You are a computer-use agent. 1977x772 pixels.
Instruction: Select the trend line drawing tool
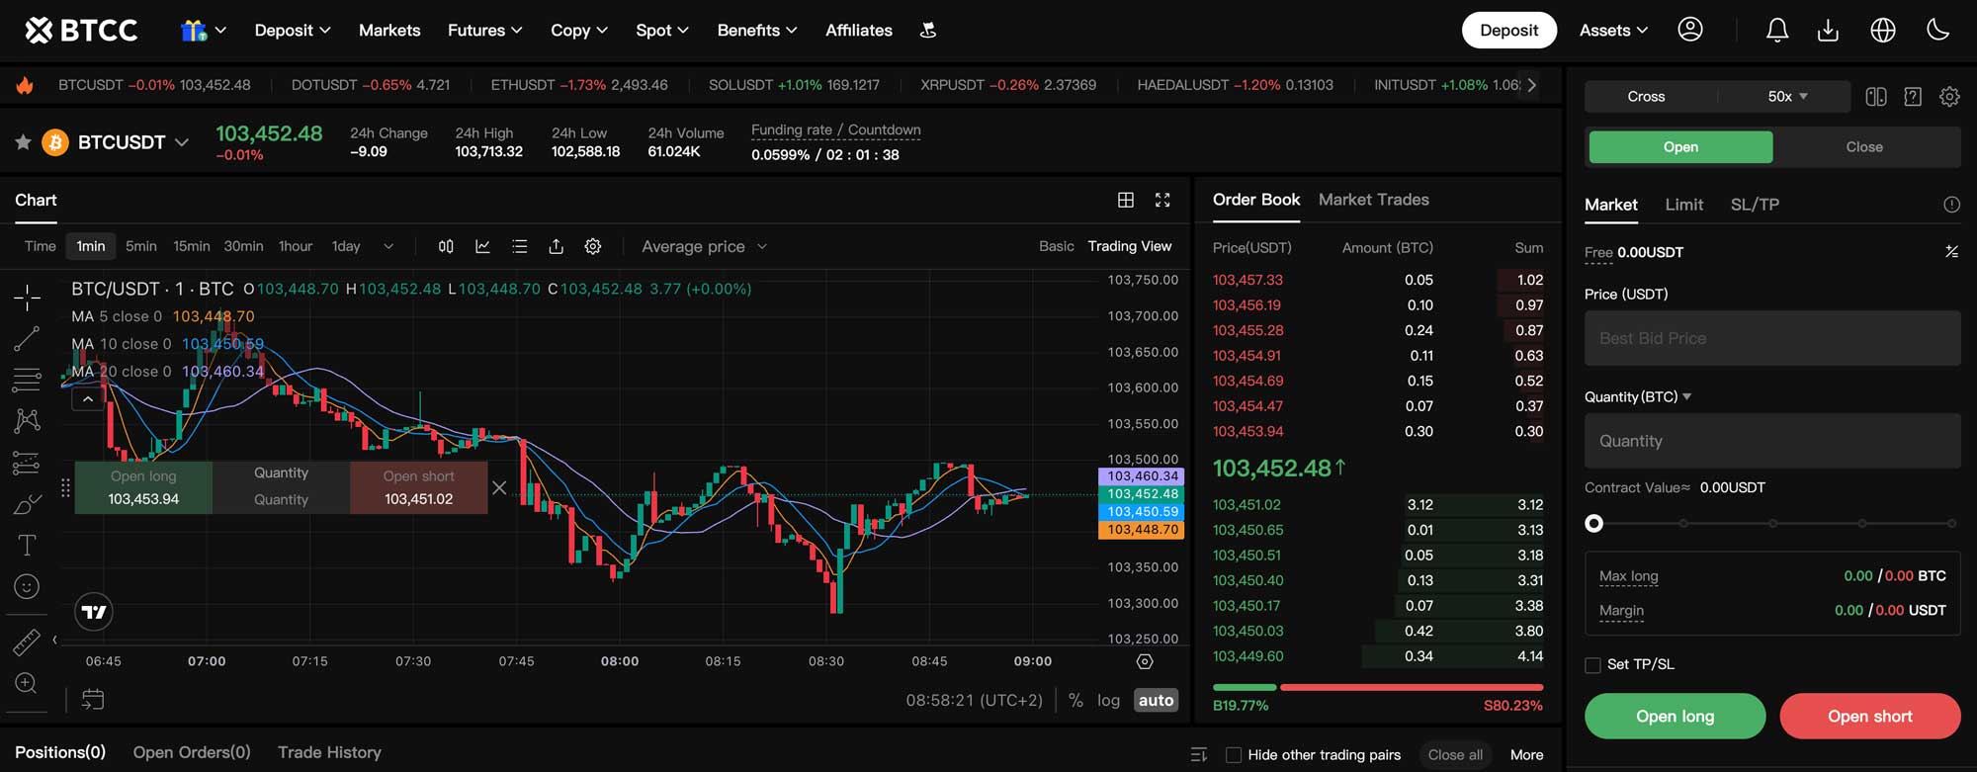27,339
